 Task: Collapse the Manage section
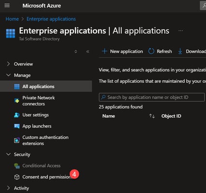click(8, 75)
